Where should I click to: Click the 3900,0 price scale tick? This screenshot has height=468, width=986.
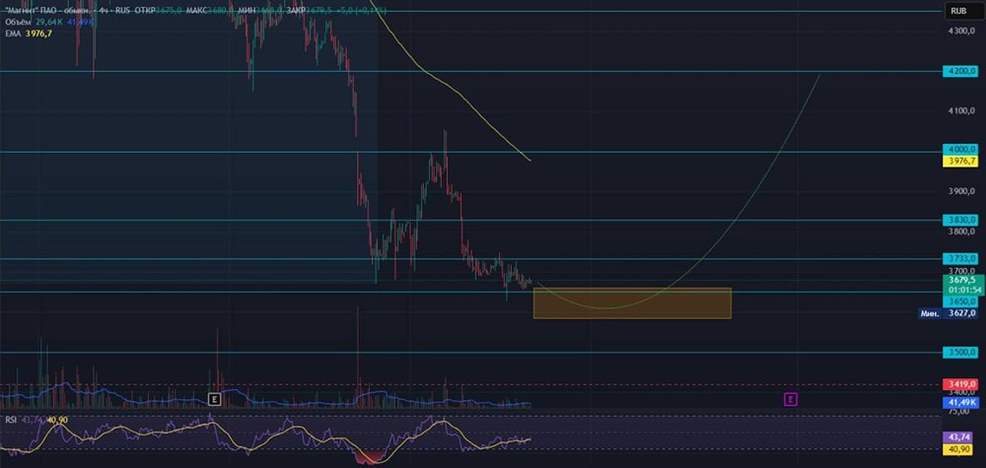click(962, 191)
